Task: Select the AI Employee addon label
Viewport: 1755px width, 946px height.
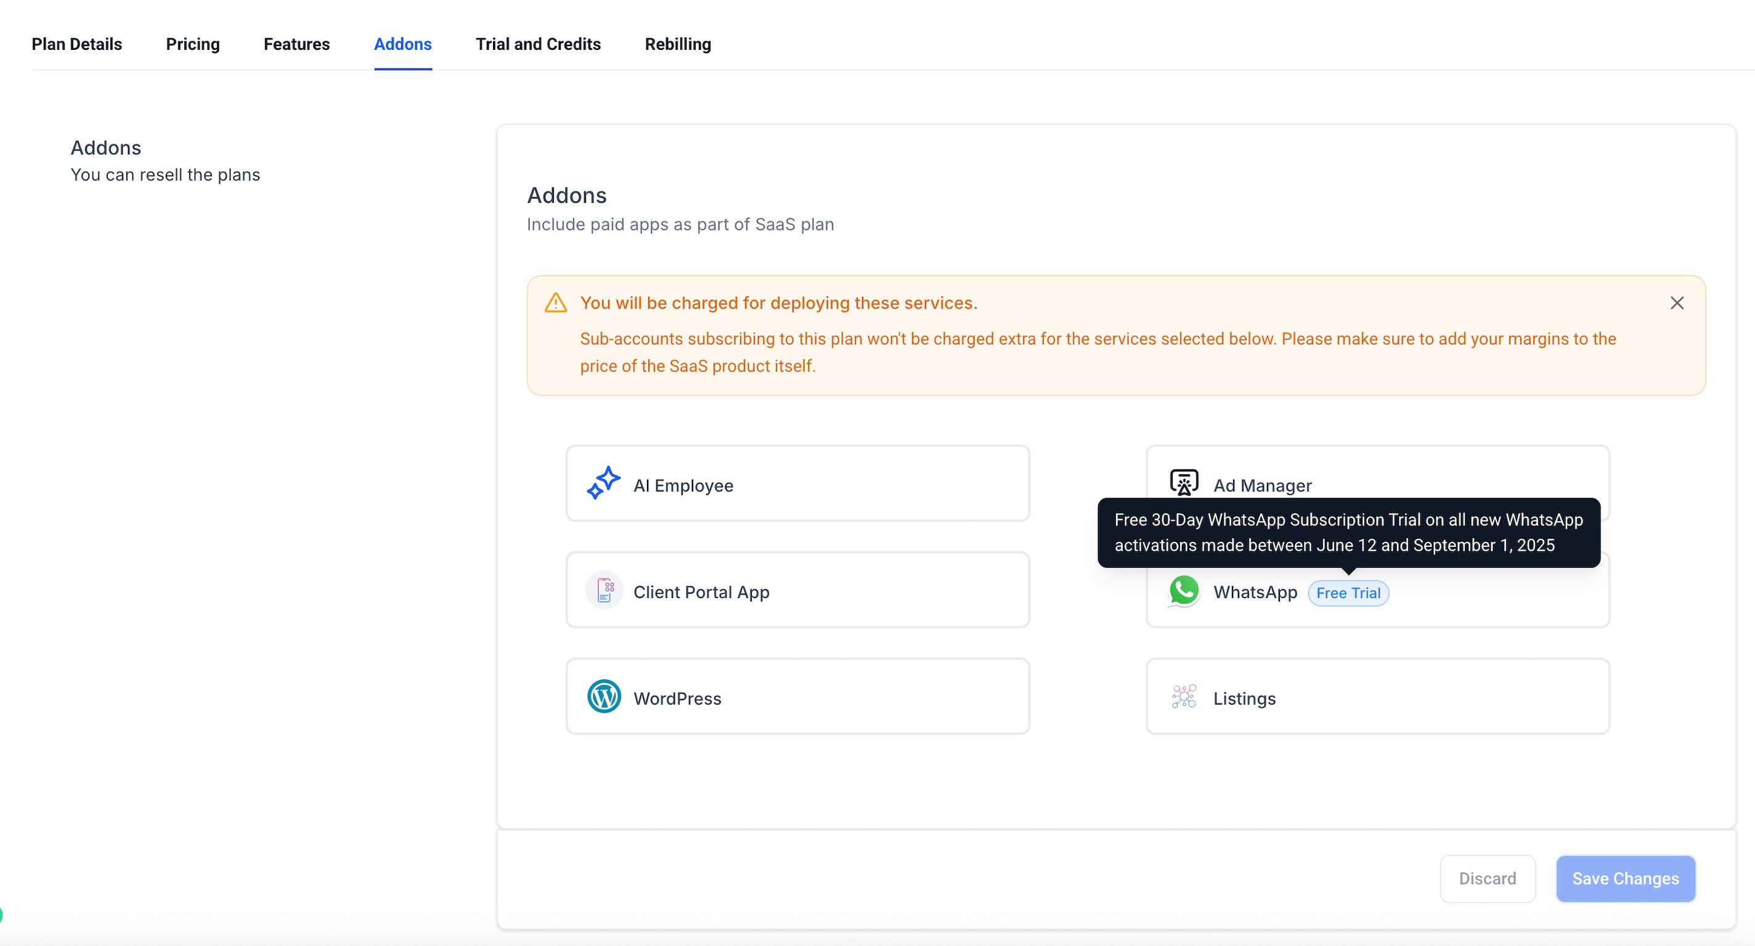Action: coord(683,485)
